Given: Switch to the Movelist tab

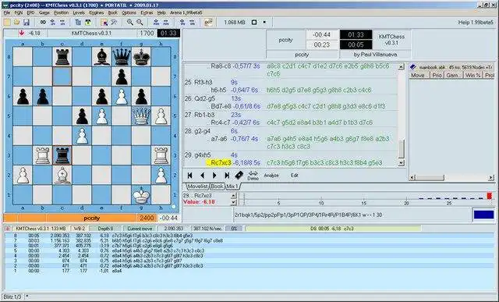Looking at the screenshot, I should point(196,187).
